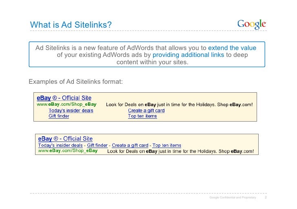Click the Google logo in the slide header
The width and height of the screenshot is (297, 209).
[x=251, y=25]
